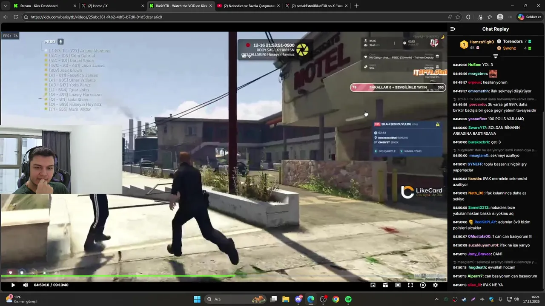This screenshot has height=306, width=545.
Task: Open Microsoft Edge taskbar icon
Action: 311,299
